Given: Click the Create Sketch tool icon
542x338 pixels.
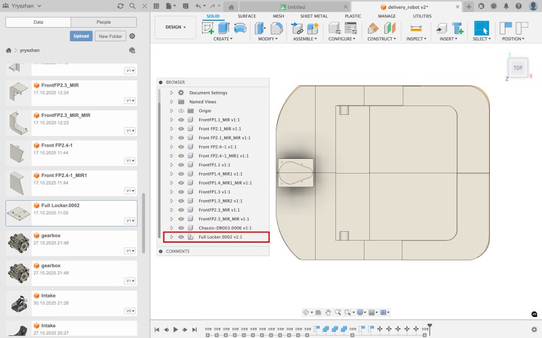Looking at the screenshot, I should pyautogui.click(x=208, y=28).
